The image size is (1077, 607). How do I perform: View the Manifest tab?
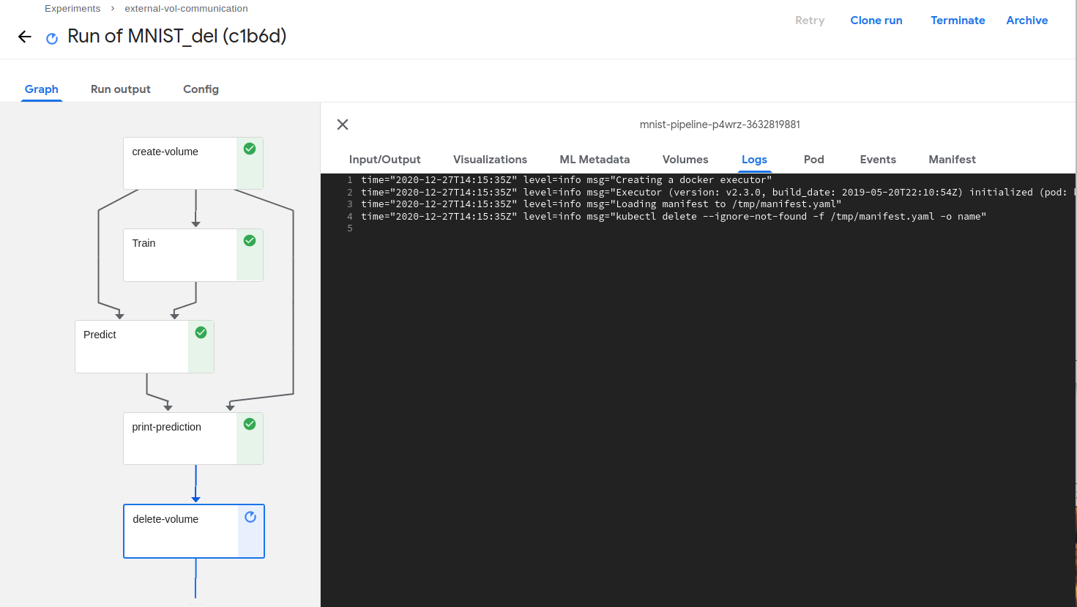pos(952,159)
